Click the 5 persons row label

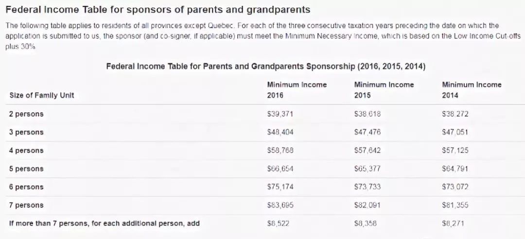point(26,169)
